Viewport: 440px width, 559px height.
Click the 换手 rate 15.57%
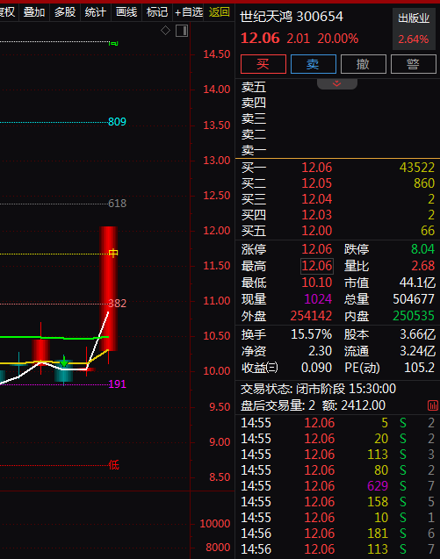point(311,334)
